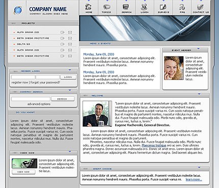The height and width of the screenshot is (188, 219).
Task: Select the Surveys notepad icon
Action: tap(163, 7)
